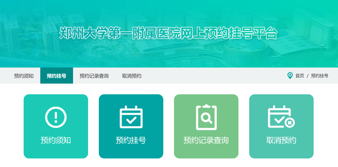Viewport: 338px width, 167px height.
Task: Click the 预约挂号 breadcrumb text
Action: [320, 76]
